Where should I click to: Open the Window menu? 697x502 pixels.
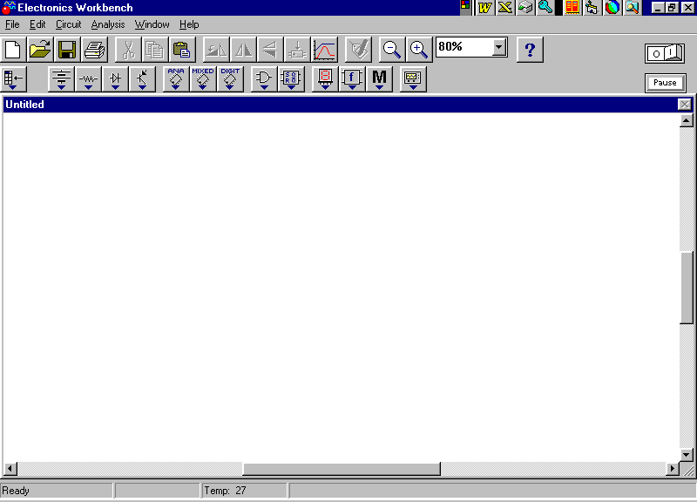[x=152, y=24]
